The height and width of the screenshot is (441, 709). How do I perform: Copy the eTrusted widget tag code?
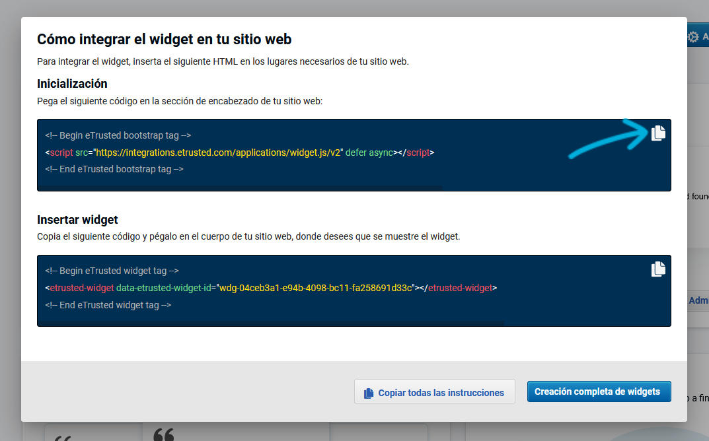point(658,269)
